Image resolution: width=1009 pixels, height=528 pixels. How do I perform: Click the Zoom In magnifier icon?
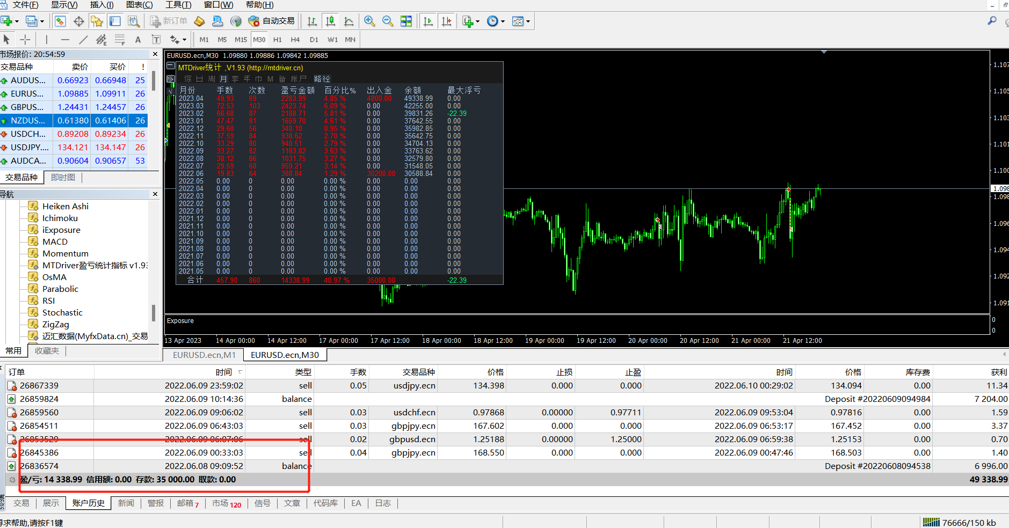tap(369, 21)
